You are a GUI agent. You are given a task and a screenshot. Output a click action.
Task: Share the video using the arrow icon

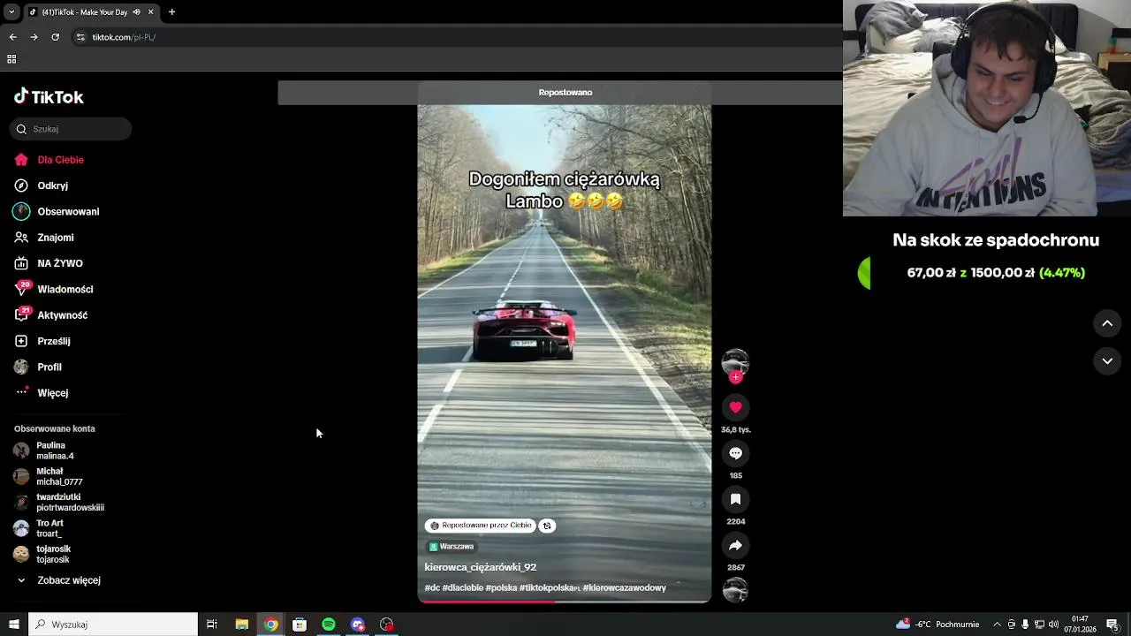coord(735,545)
